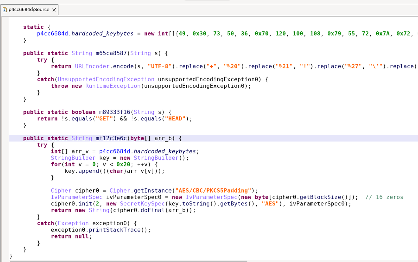Click the arr_v variable declaration
This screenshot has height=262, width=418.
click(80, 151)
